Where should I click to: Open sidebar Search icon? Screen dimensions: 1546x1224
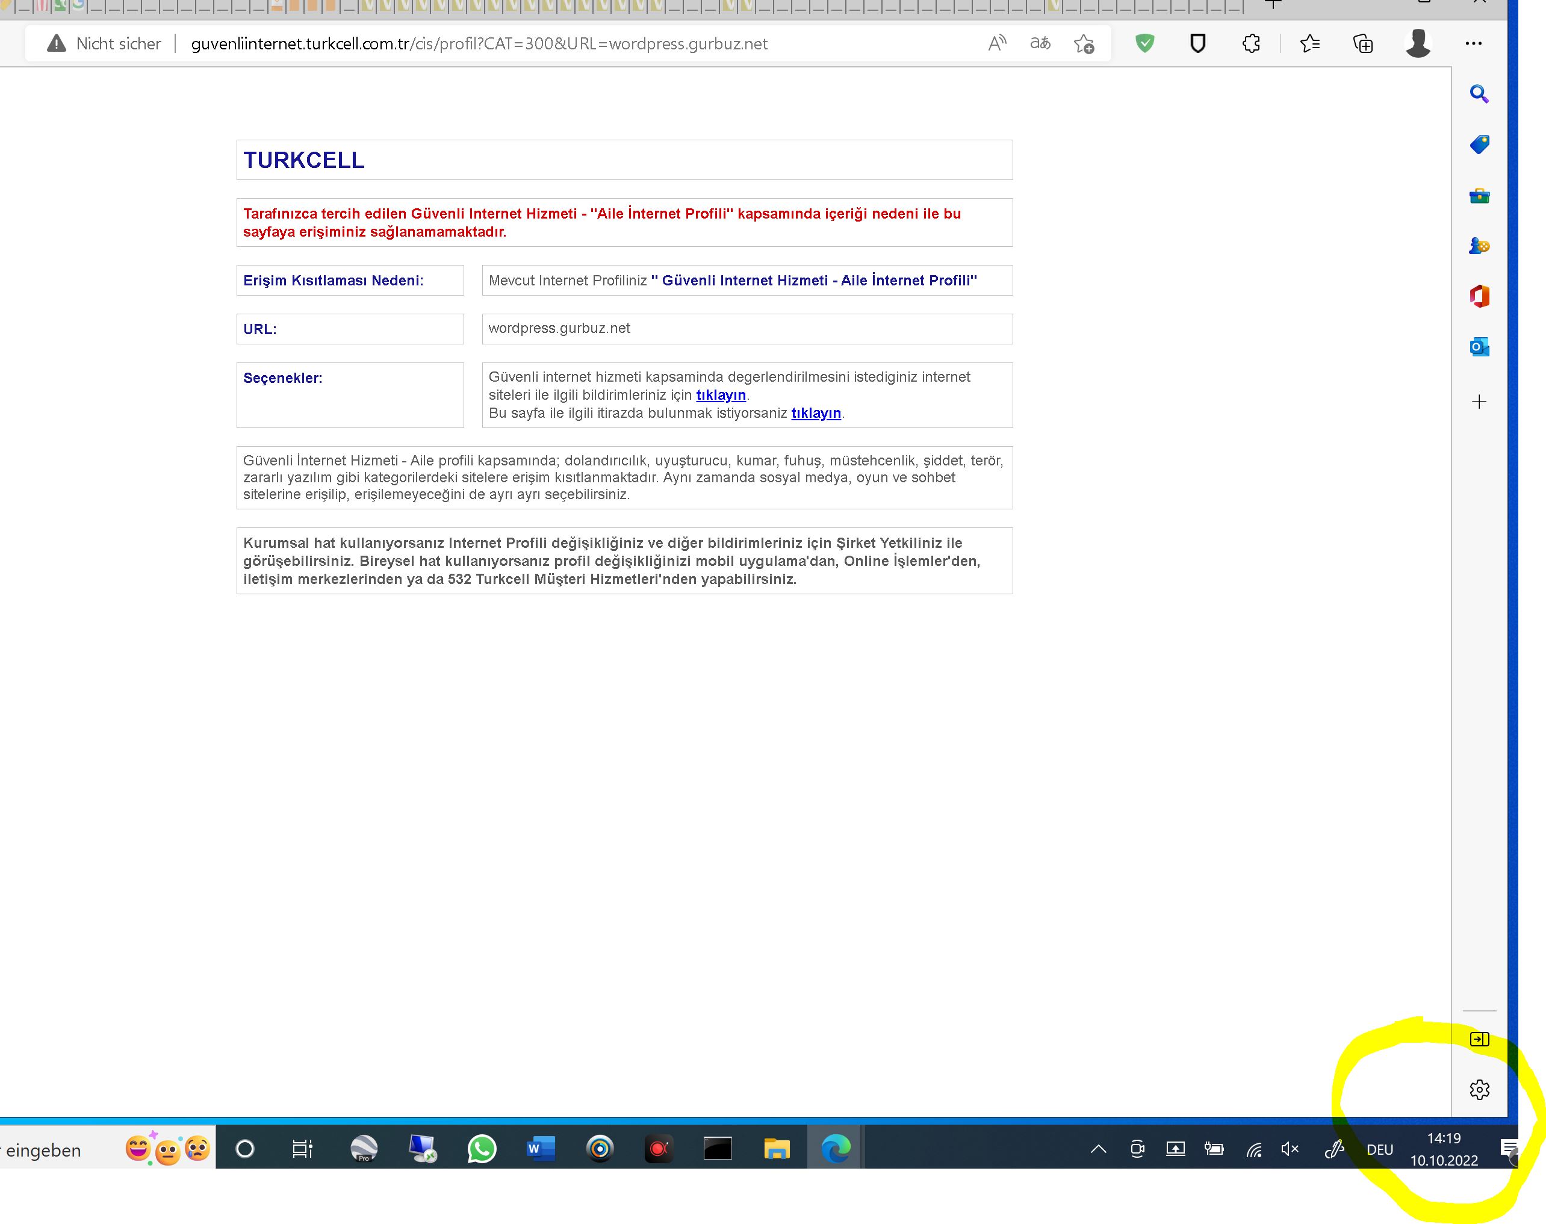(x=1479, y=94)
